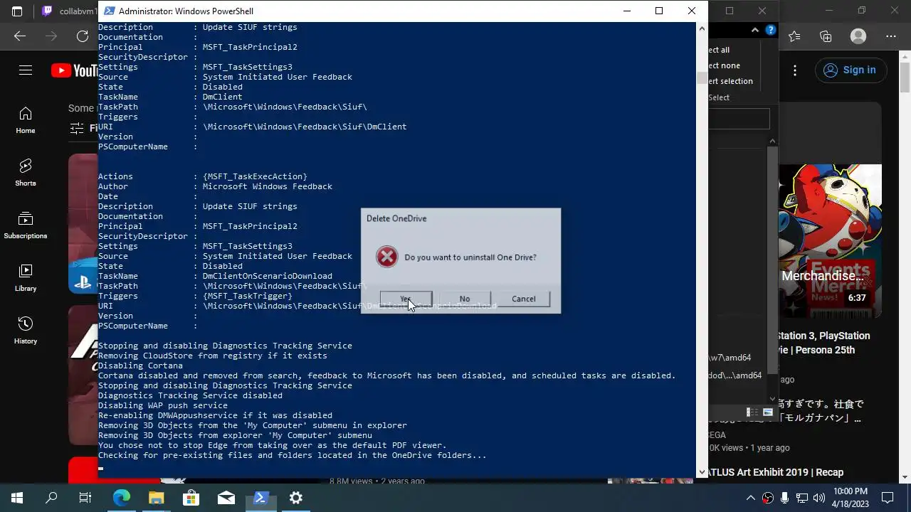
Task: Open Task View on taskbar
Action: point(85,498)
